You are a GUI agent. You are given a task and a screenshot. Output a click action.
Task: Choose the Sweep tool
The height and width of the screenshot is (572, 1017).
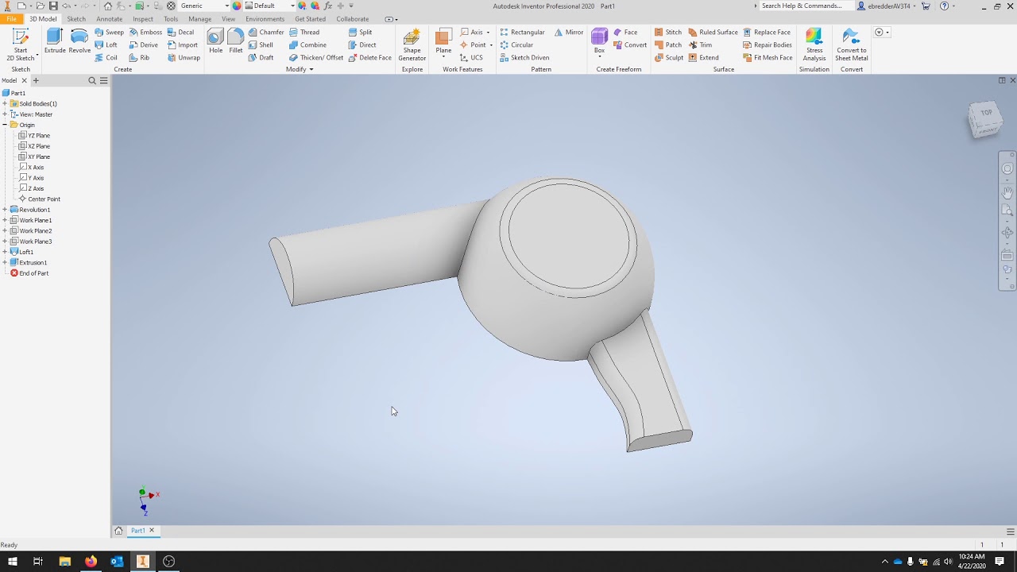(x=109, y=33)
